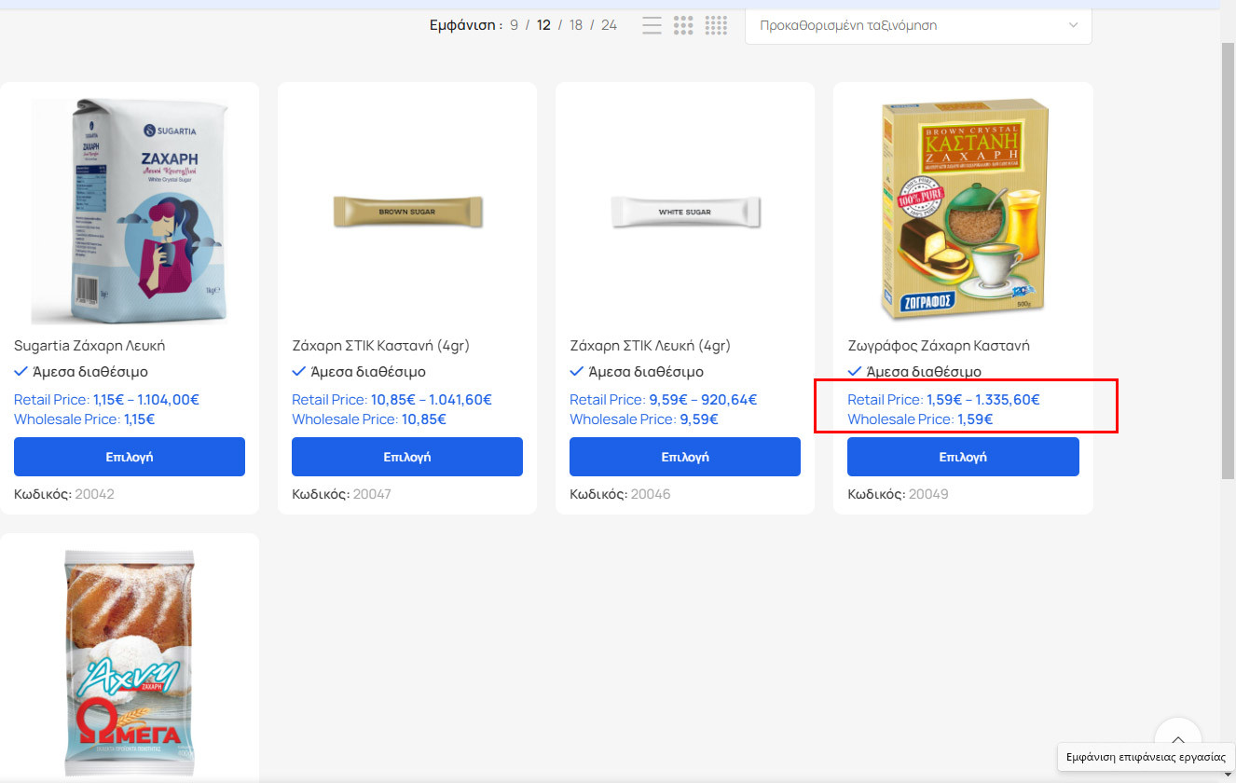Open Ζάχαρη ΣΤΙΚ Λευκή (4gr) product title
The height and width of the screenshot is (783, 1236).
click(x=650, y=346)
